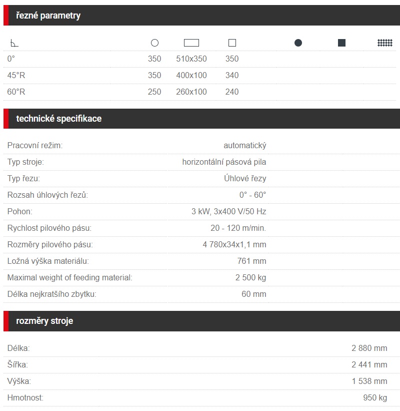The width and height of the screenshot is (400, 411).
Task: Click the "Ložná výška materiálu:" label
Action: pyautogui.click(x=48, y=261)
